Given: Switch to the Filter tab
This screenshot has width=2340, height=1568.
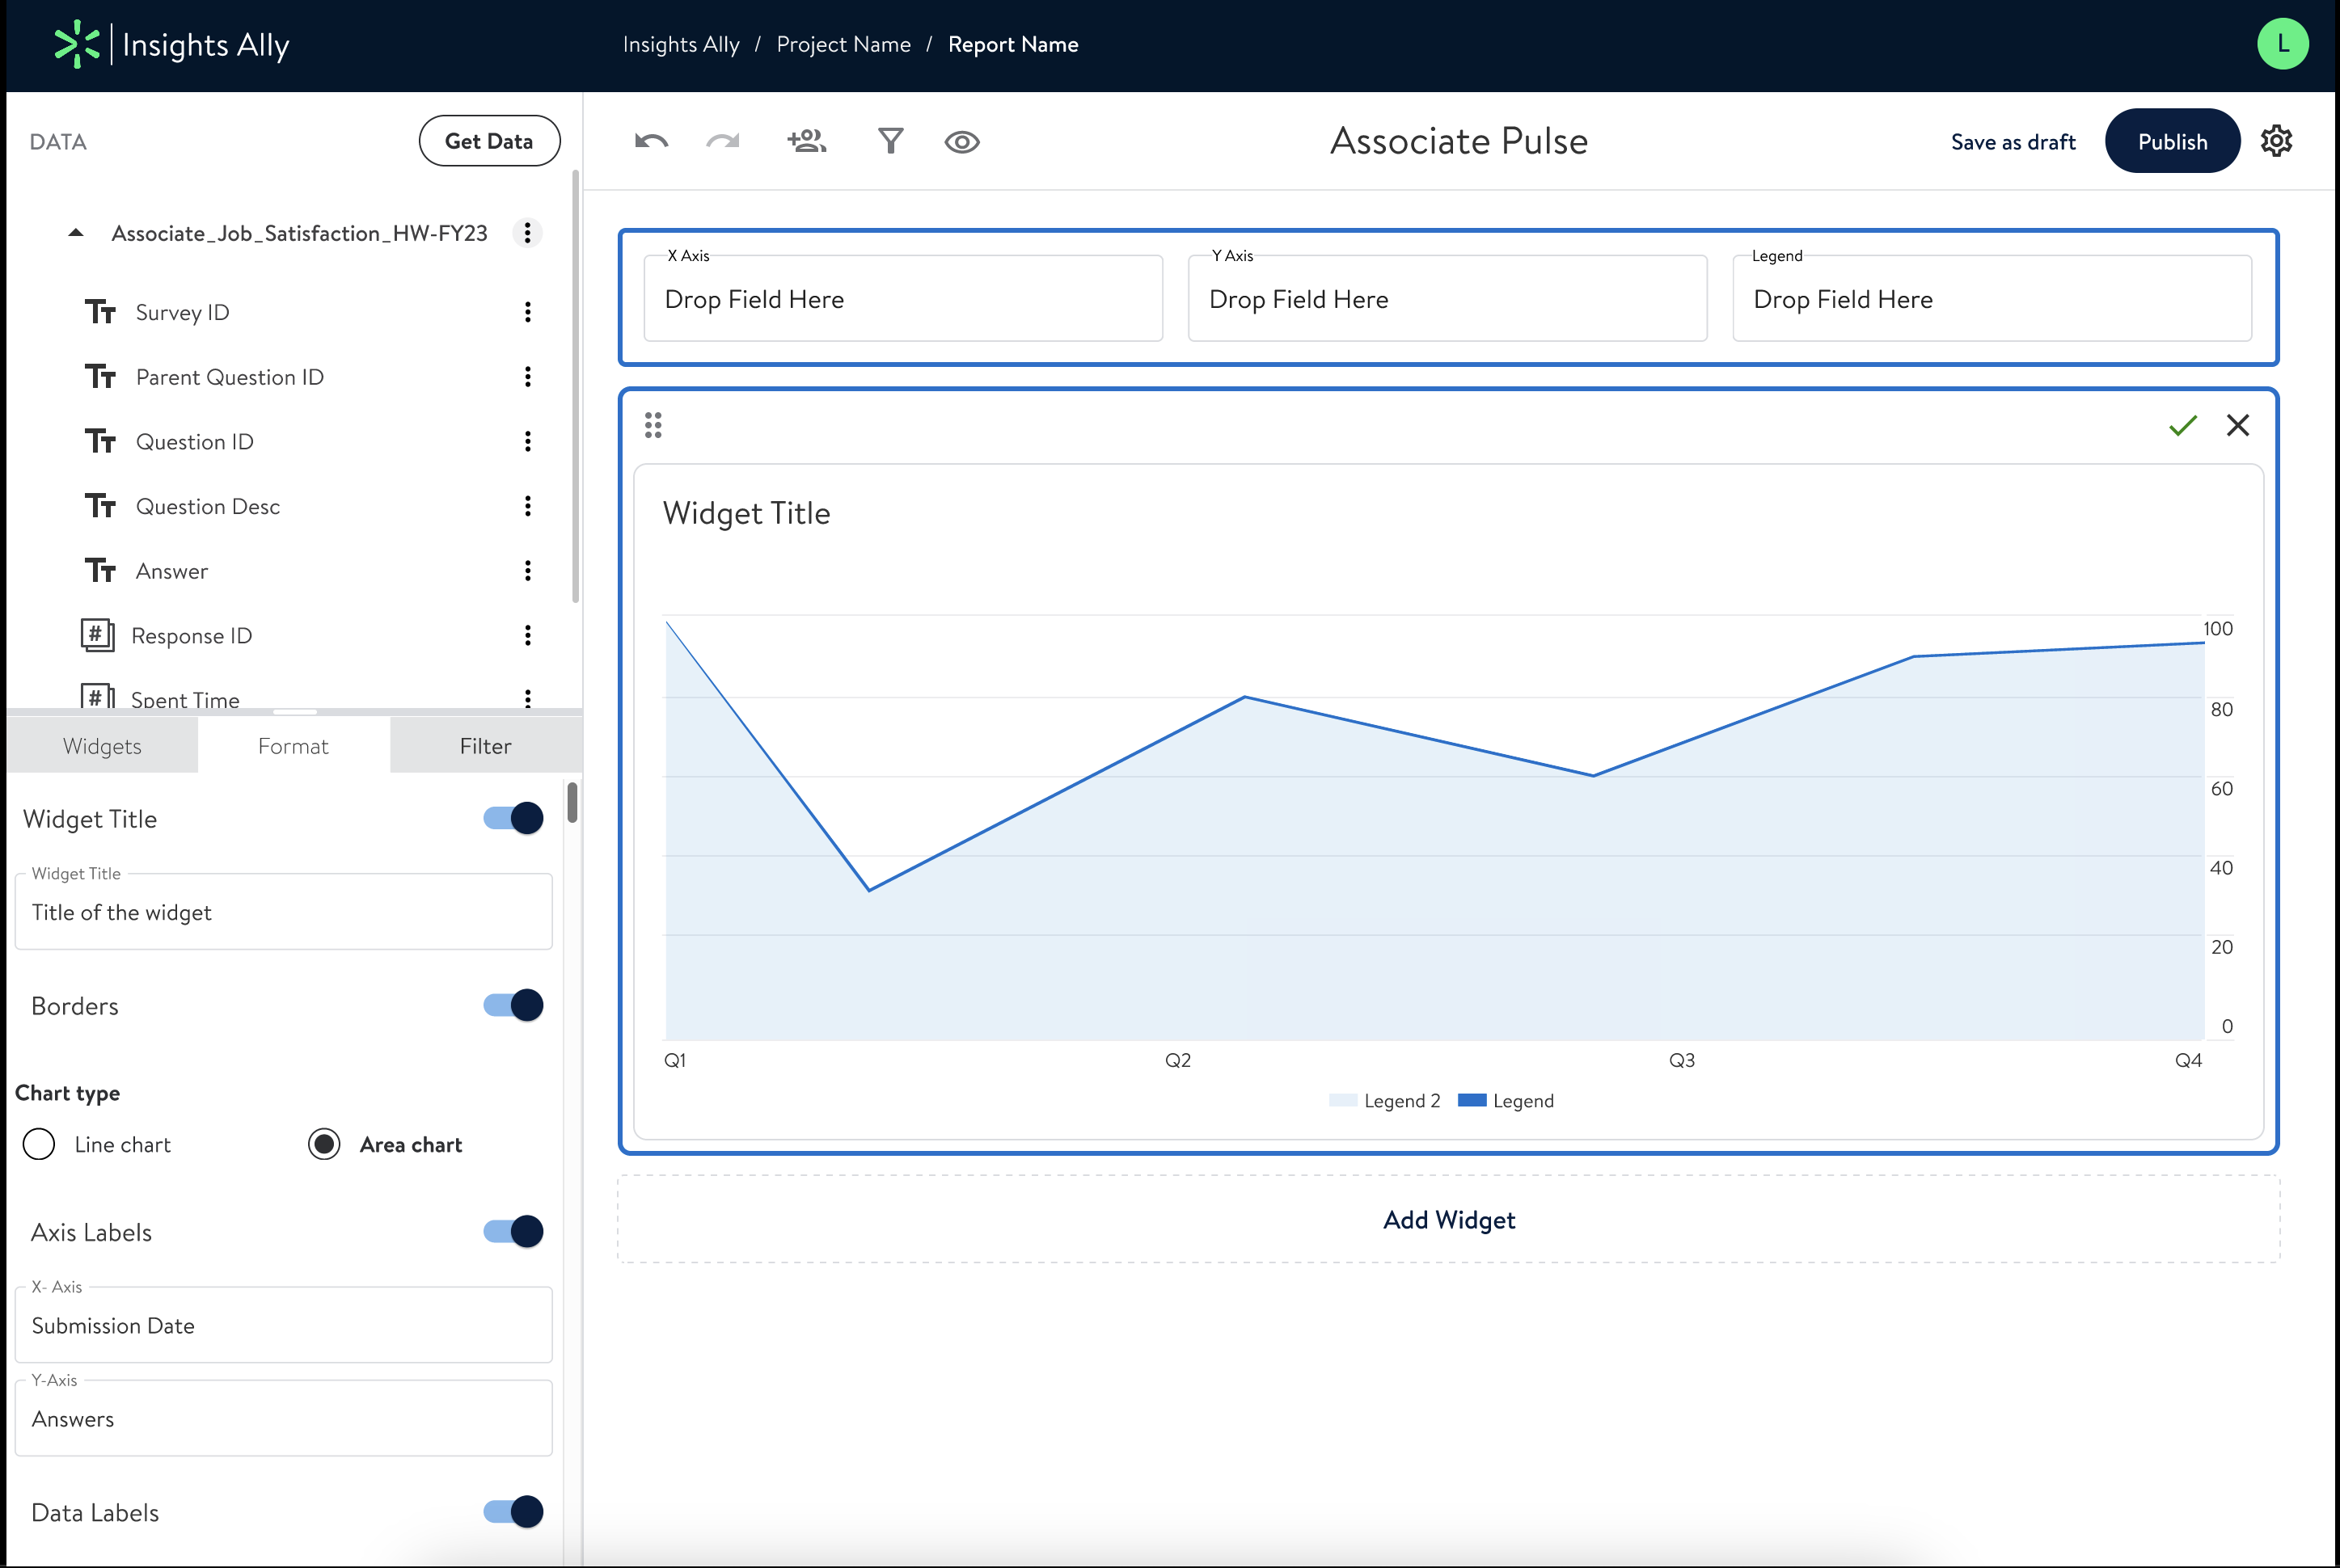Looking at the screenshot, I should tap(485, 746).
